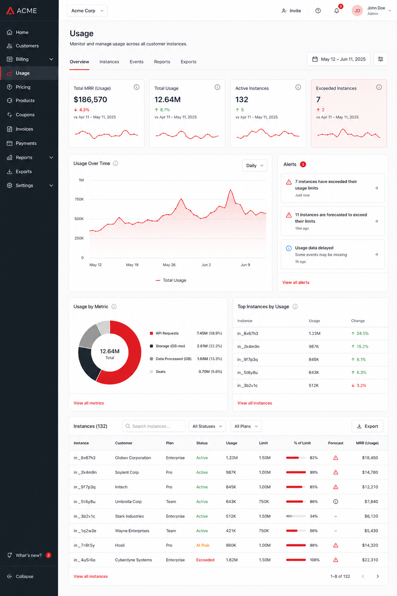This screenshot has width=397, height=596.
Task: Open View all instances link below the table
Action: [x=91, y=577]
